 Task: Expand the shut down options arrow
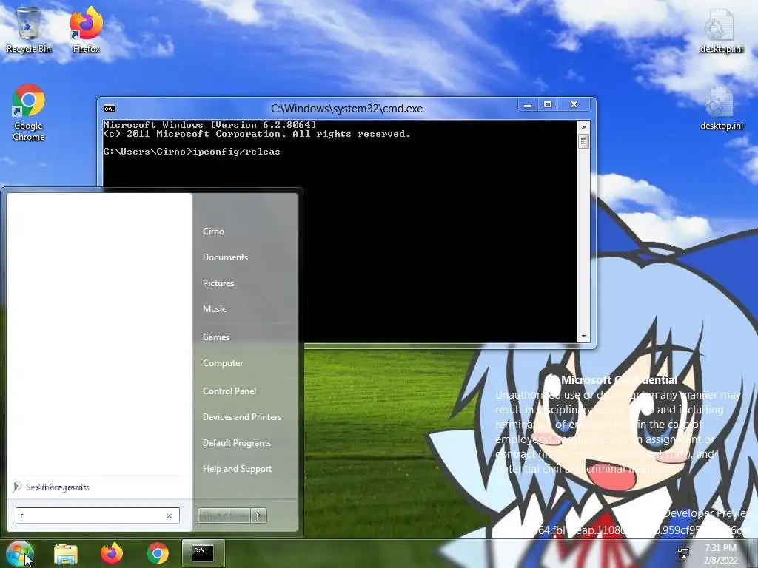pos(258,515)
